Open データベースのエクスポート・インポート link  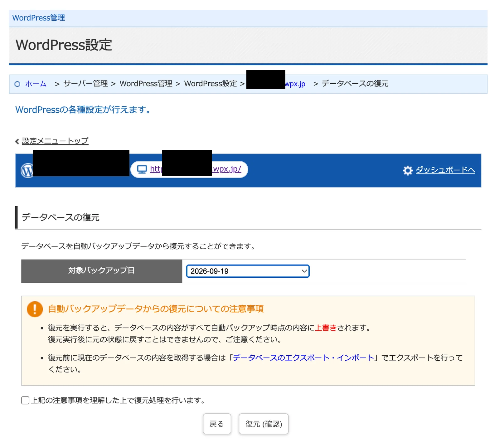click(303, 358)
